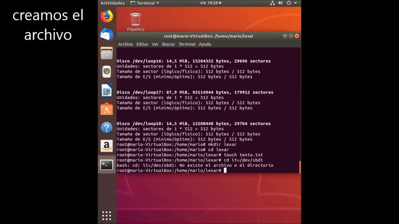Screen dimensions: 399x224
Task: Click the line 'Disco /dev/loop18'
Action: 194,124
